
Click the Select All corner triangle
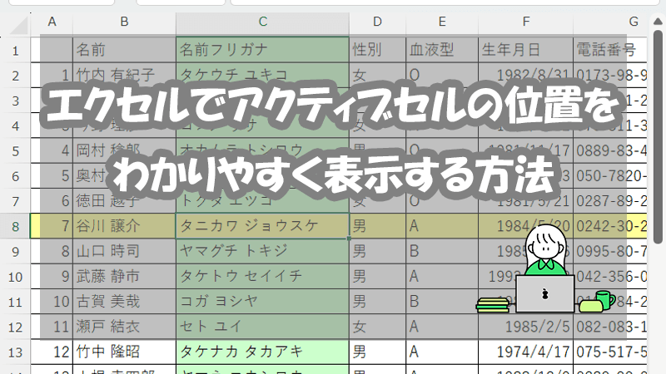15,22
